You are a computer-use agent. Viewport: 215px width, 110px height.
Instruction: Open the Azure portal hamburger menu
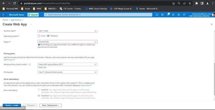click(3, 15)
